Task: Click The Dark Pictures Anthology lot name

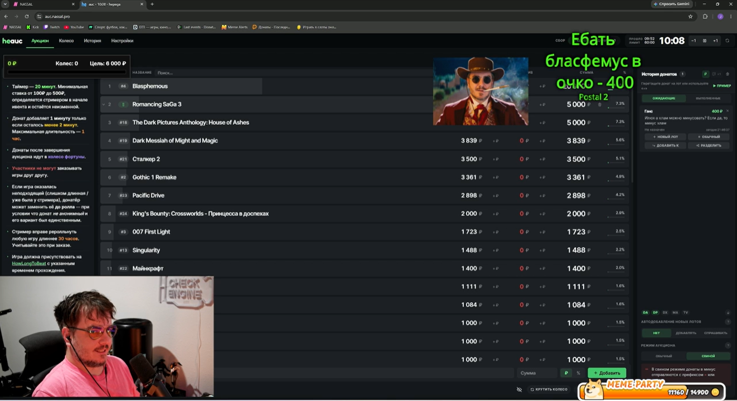Action: [x=191, y=123]
